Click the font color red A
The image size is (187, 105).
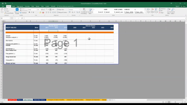[x=43, y=12]
